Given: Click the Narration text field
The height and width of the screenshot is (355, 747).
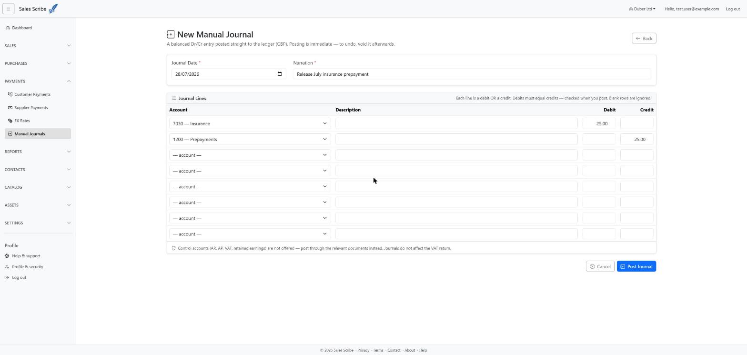Looking at the screenshot, I should click(472, 74).
